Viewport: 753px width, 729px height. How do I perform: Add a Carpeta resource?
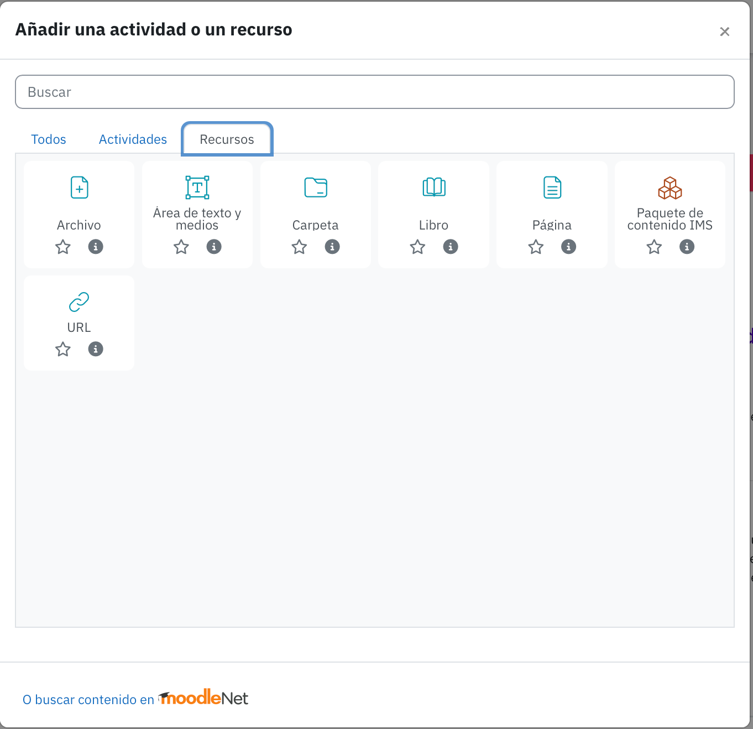pos(316,188)
